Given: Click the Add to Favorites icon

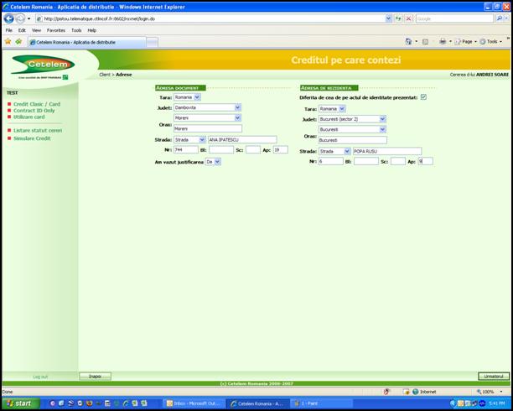Looking at the screenshot, I should pos(18,41).
